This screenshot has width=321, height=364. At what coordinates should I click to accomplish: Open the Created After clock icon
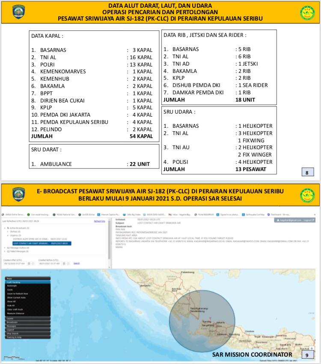click(33, 264)
